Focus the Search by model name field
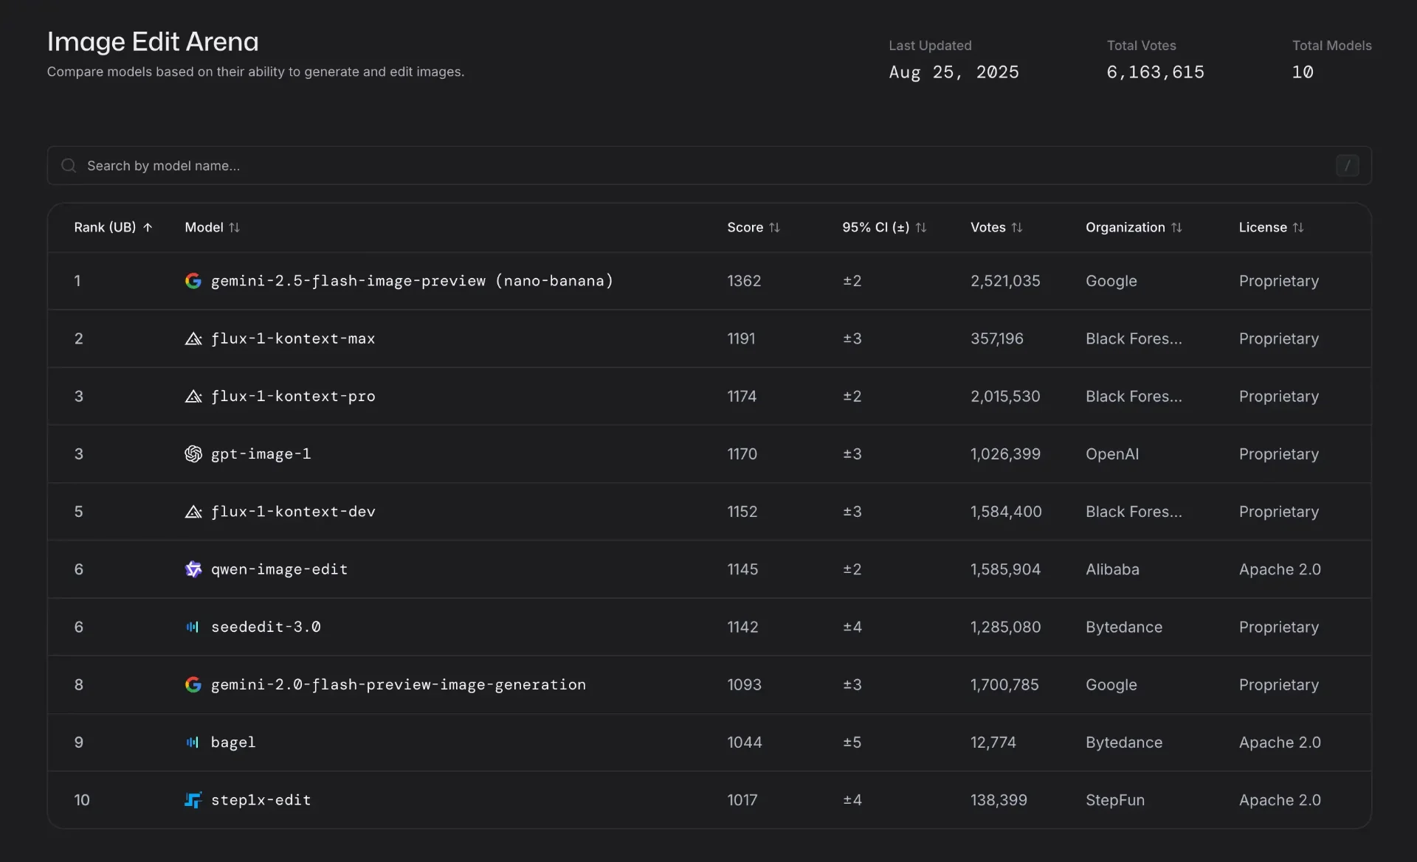This screenshot has height=862, width=1417. (709, 165)
